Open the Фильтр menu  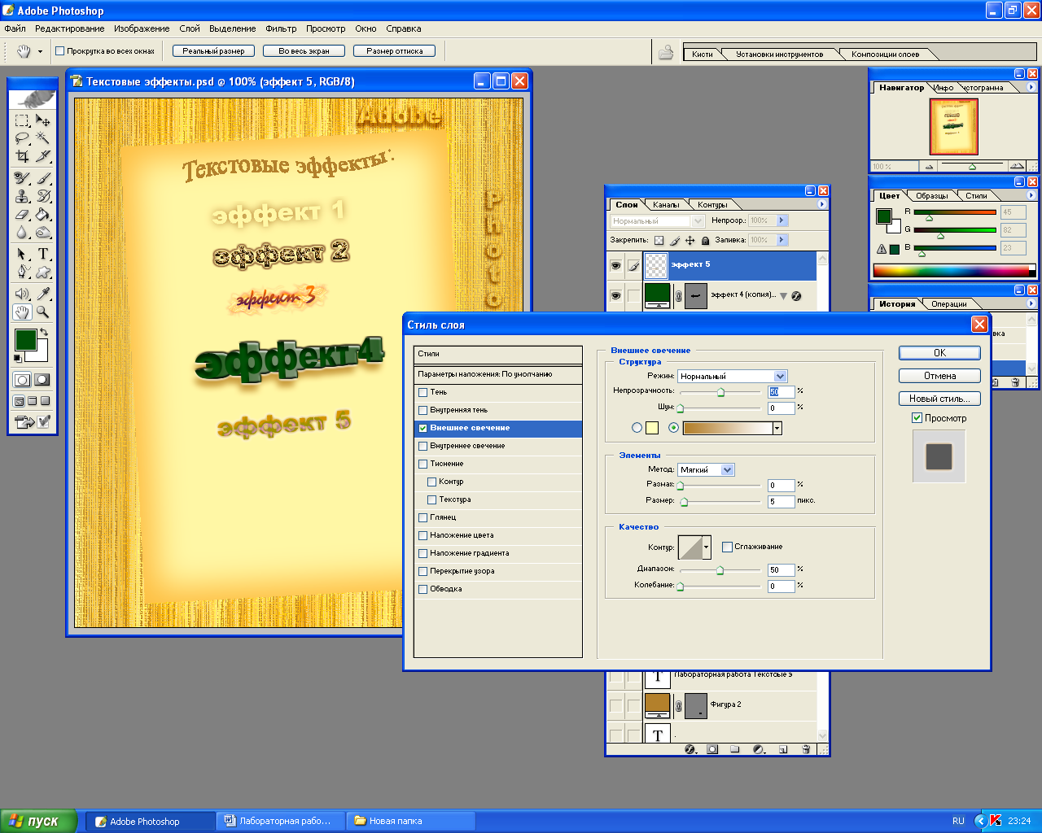281,28
